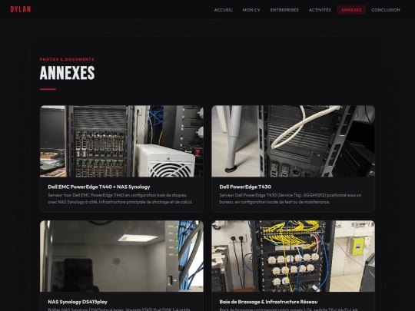Open the CONCLUSION page
The height and width of the screenshot is (311, 415).
(386, 10)
